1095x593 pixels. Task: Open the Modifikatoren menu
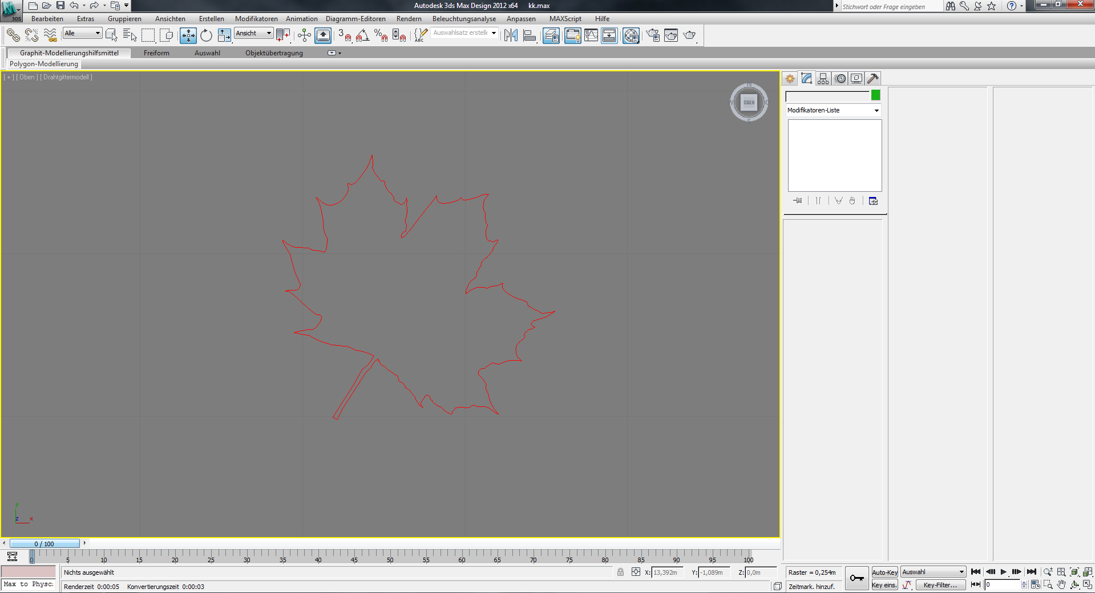(256, 19)
